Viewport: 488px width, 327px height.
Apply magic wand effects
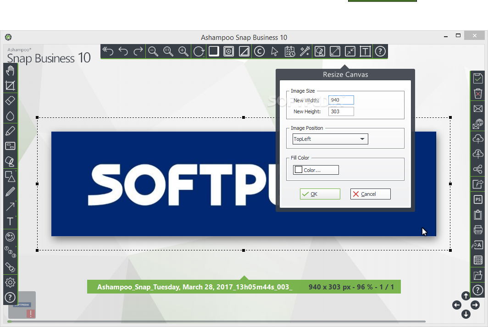305,51
